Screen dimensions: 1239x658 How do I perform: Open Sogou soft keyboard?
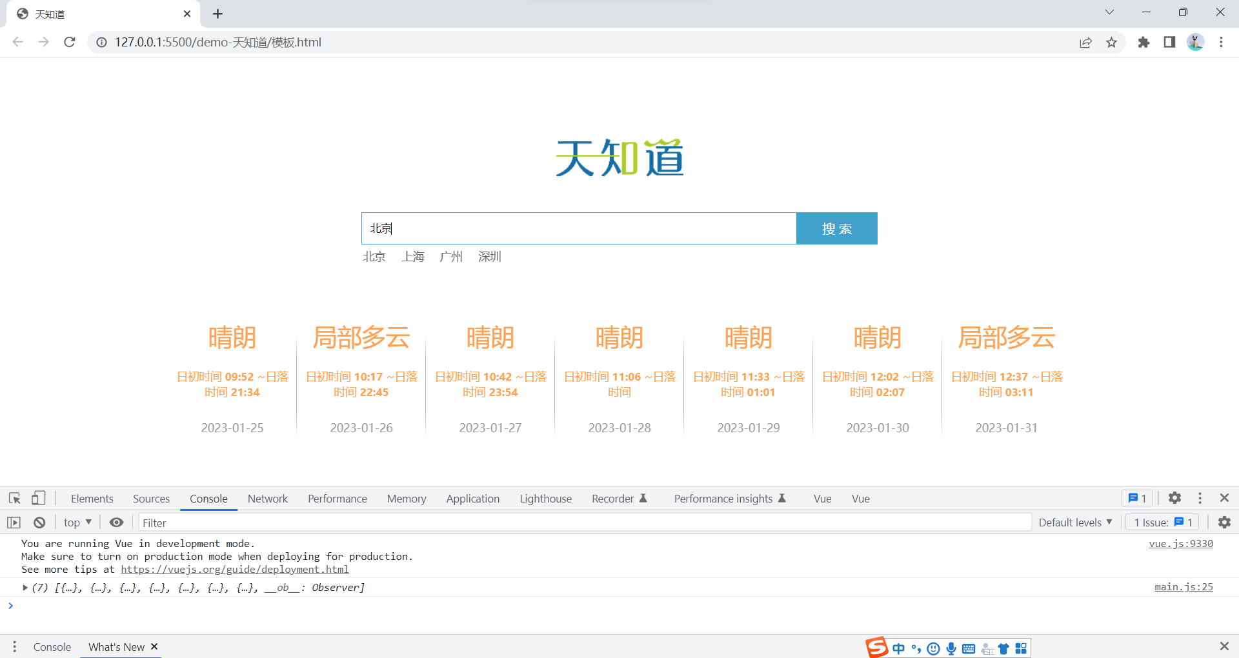click(968, 648)
